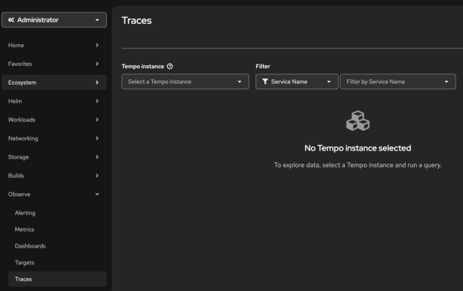Open the Service Name filter type dropdown
Image resolution: width=463 pixels, height=291 pixels.
pyautogui.click(x=297, y=82)
